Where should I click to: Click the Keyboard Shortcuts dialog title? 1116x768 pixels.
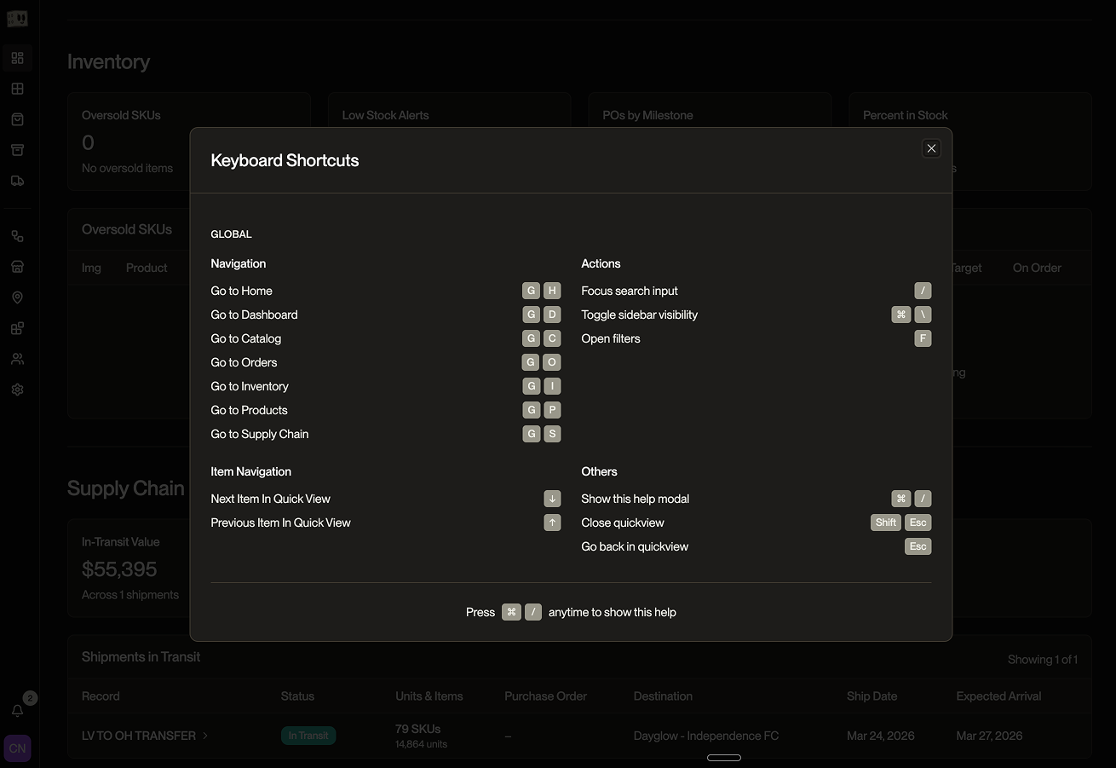tap(285, 160)
